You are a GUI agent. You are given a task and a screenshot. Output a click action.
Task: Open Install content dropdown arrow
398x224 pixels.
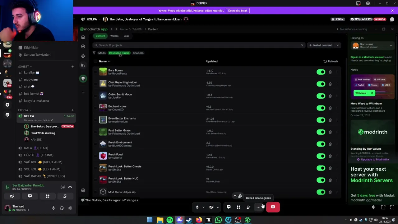338,45
